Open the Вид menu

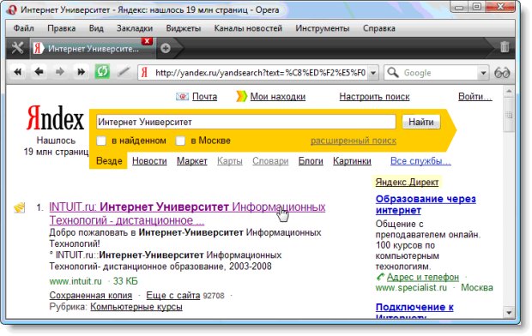pos(96,28)
